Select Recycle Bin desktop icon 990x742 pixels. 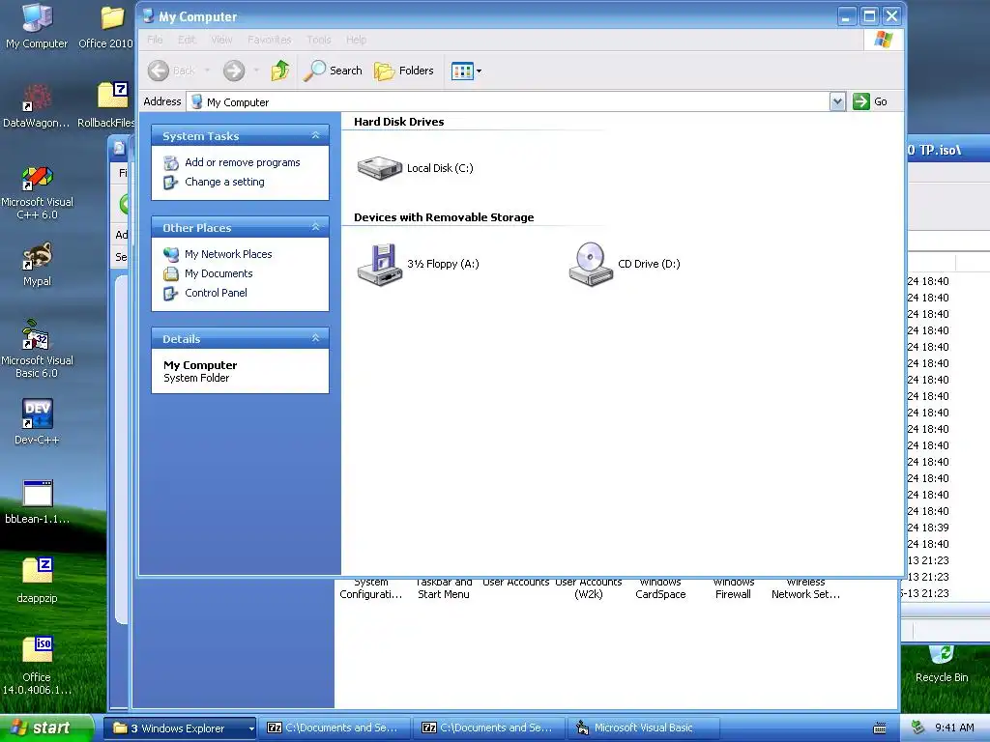942,664
